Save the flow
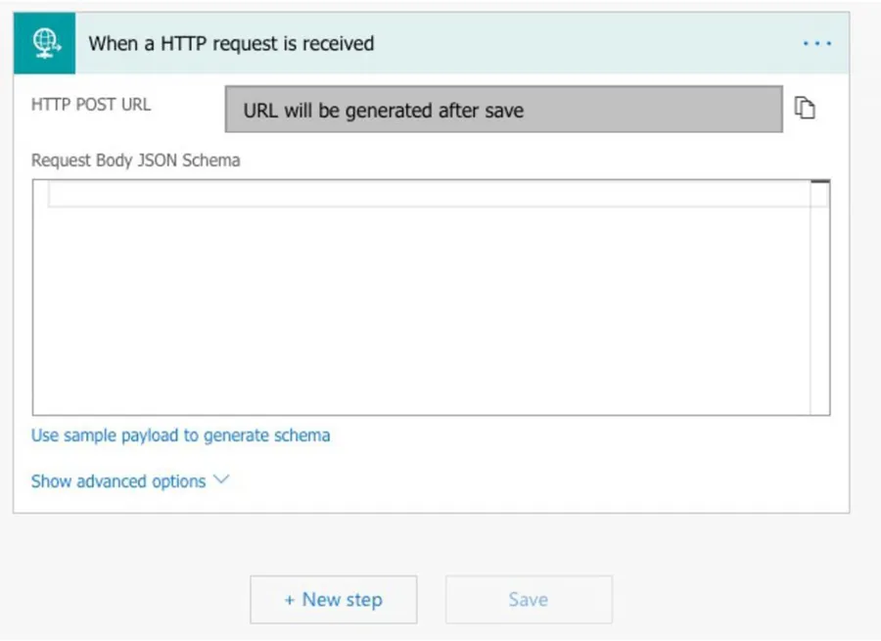 pyautogui.click(x=529, y=600)
